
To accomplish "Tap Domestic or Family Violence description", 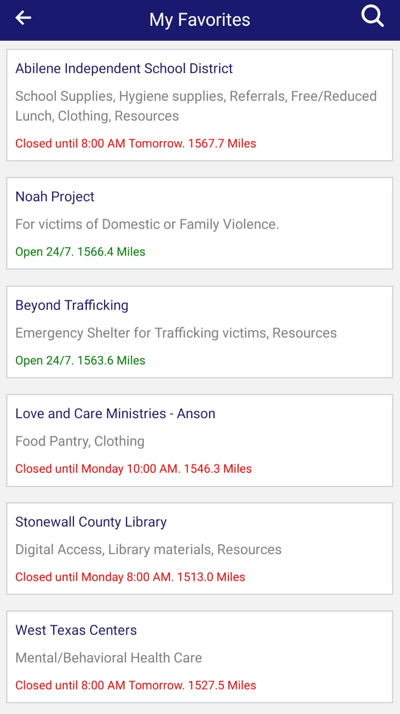I will point(147,224).
